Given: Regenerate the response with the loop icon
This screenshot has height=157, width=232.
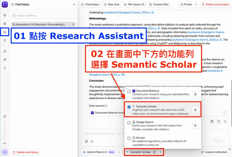Looking at the screenshot, I should pyautogui.click(x=225, y=122).
